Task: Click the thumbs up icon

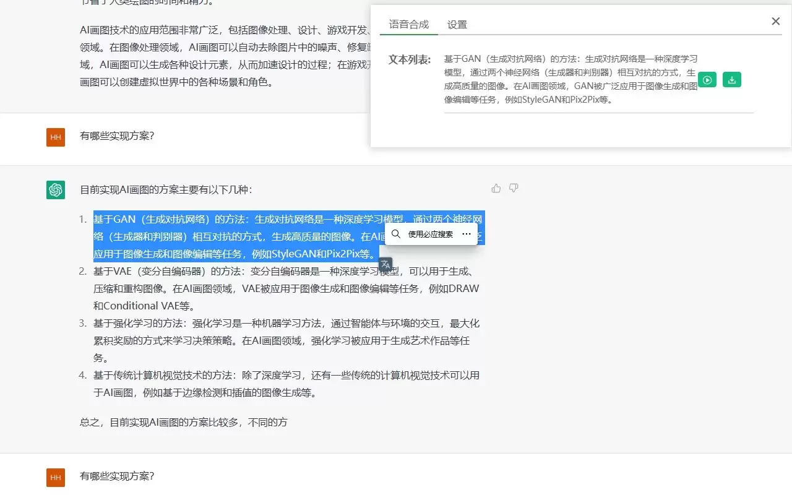Action: [x=496, y=188]
